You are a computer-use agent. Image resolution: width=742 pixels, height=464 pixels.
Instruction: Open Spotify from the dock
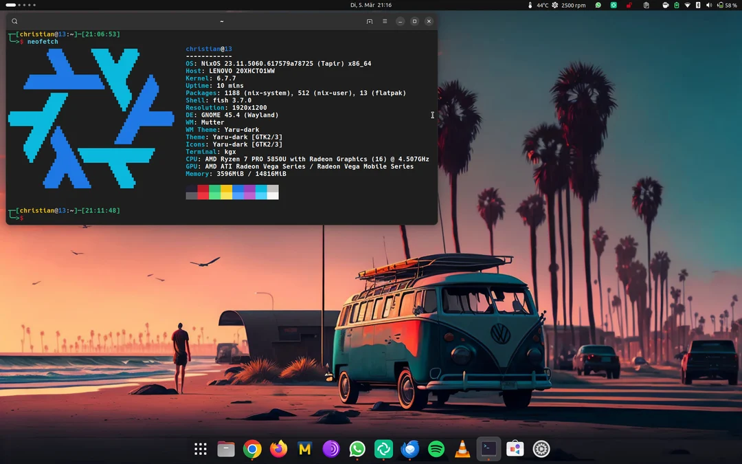pyautogui.click(x=436, y=449)
